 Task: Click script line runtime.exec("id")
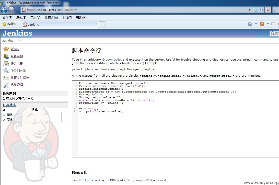(x=112, y=86)
